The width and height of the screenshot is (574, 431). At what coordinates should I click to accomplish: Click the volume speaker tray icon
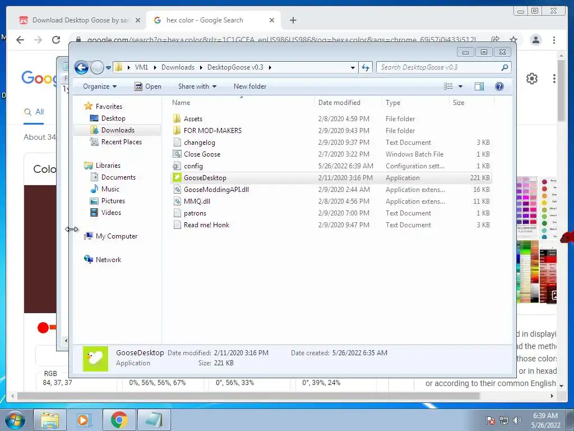[517, 420]
